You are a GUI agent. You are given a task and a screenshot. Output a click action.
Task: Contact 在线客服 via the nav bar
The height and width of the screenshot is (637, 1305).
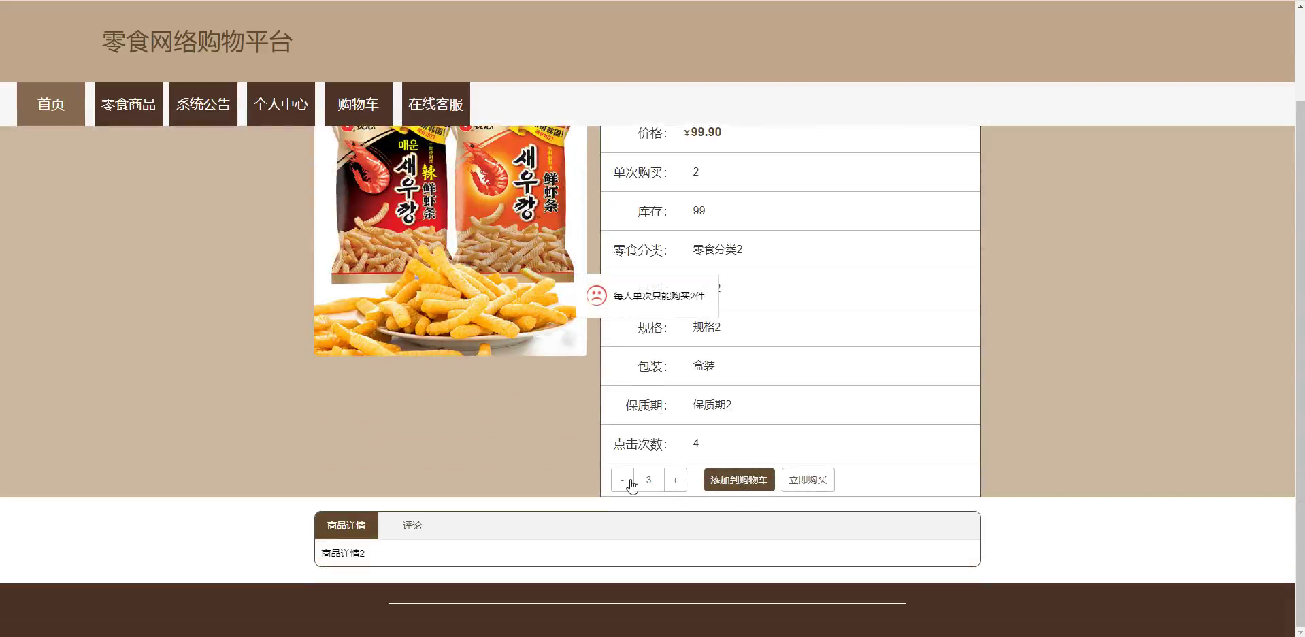pyautogui.click(x=436, y=104)
